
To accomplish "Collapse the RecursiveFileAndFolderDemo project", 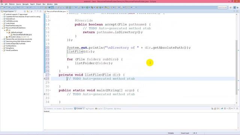I will [2, 28].
